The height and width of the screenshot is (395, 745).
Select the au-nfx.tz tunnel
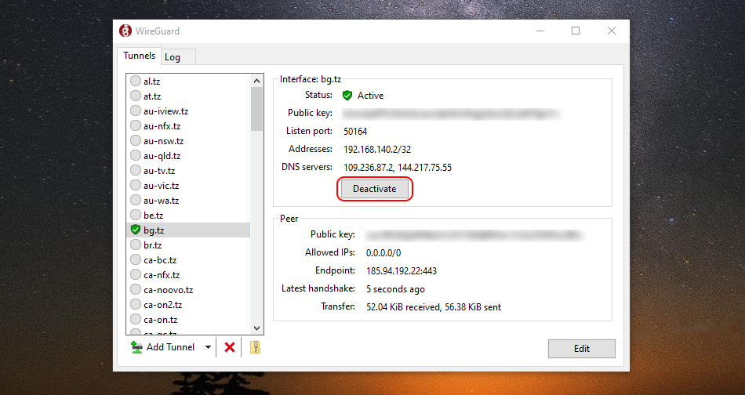click(162, 125)
